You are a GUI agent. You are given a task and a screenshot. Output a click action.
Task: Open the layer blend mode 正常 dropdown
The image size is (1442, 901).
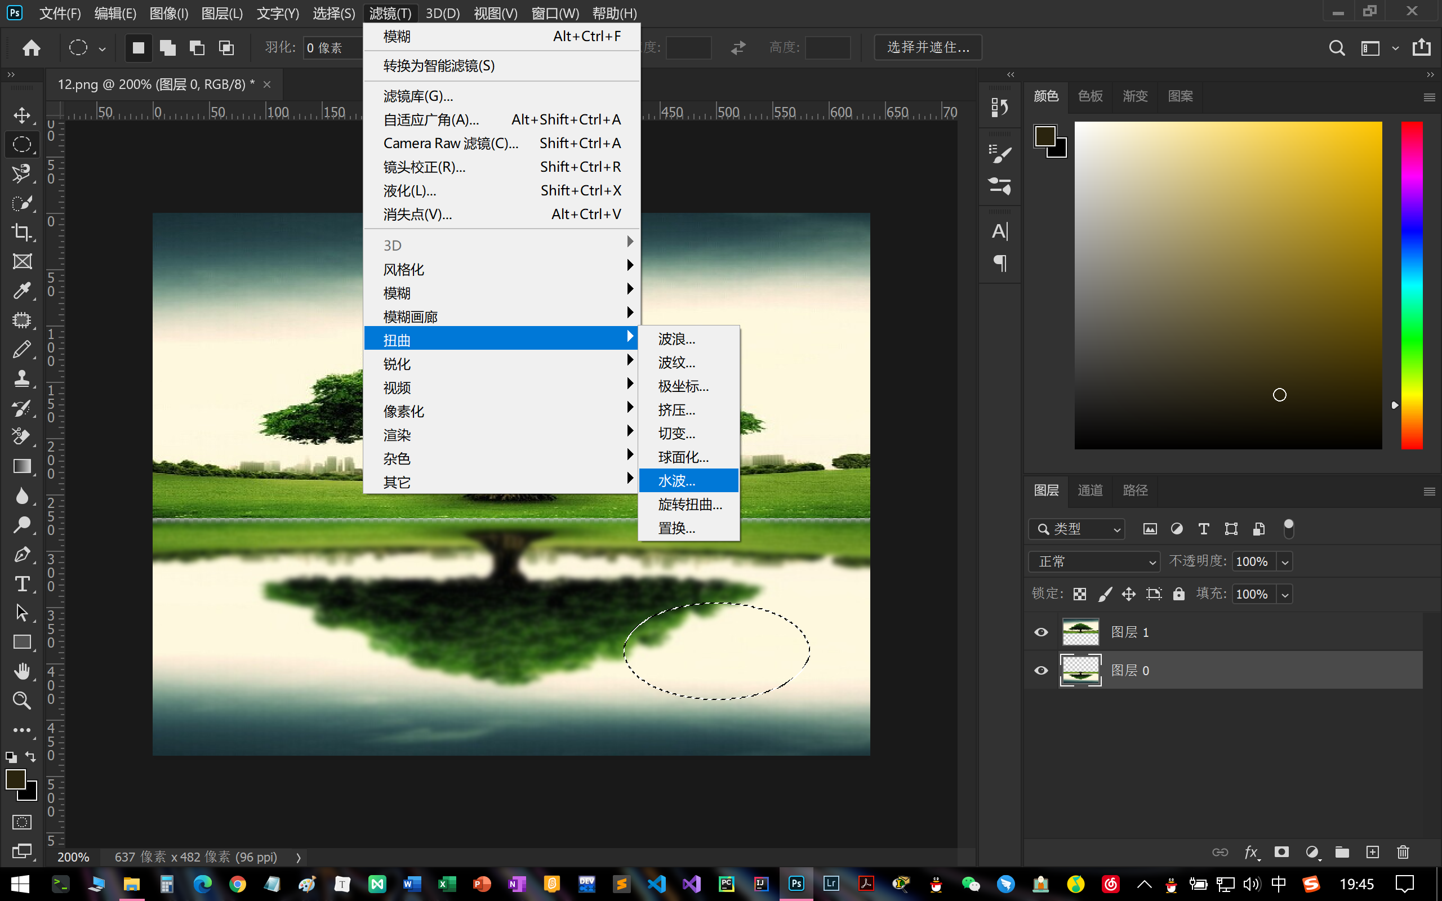click(1094, 561)
